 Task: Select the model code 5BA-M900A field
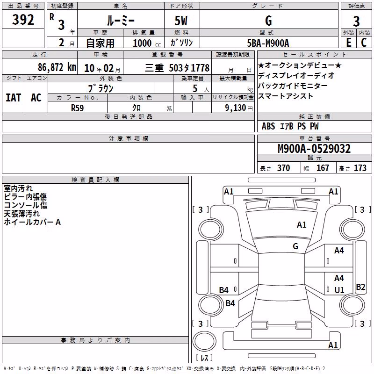pos(268,43)
